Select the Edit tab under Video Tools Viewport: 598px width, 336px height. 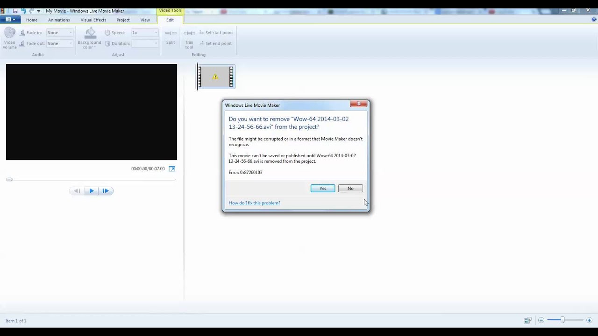(x=170, y=20)
